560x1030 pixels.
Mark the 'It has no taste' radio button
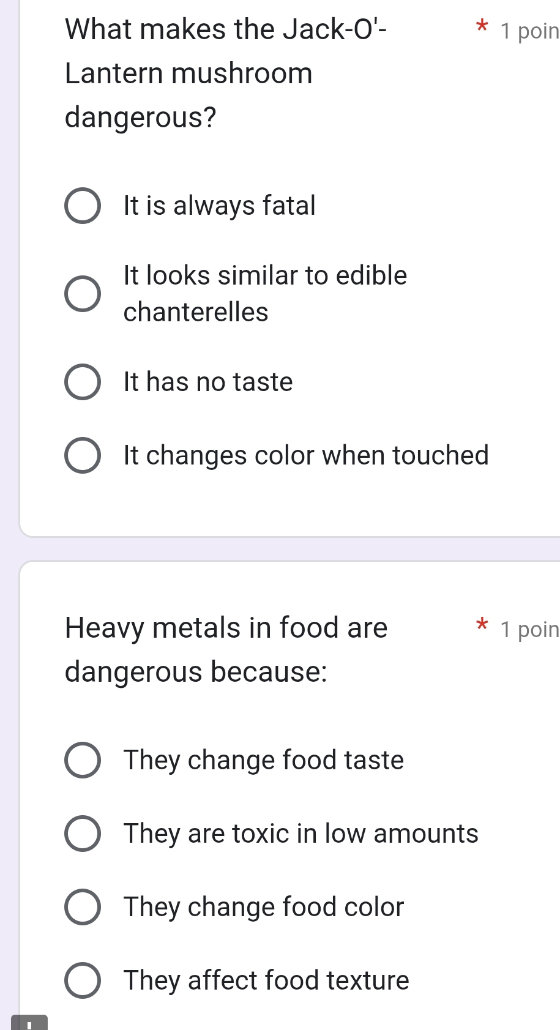click(83, 382)
